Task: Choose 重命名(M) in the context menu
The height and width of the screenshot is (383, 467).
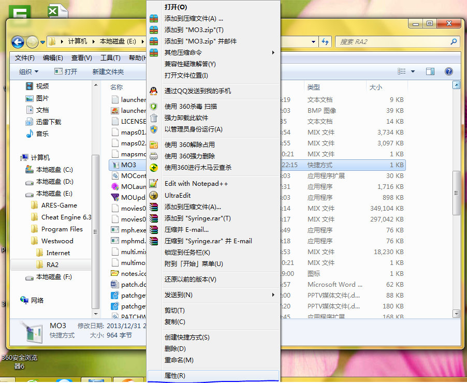Action: [x=179, y=360]
